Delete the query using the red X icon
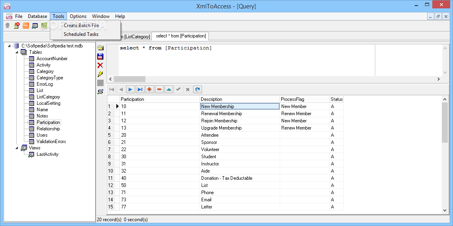The height and width of the screenshot is (226, 453). click(x=100, y=65)
